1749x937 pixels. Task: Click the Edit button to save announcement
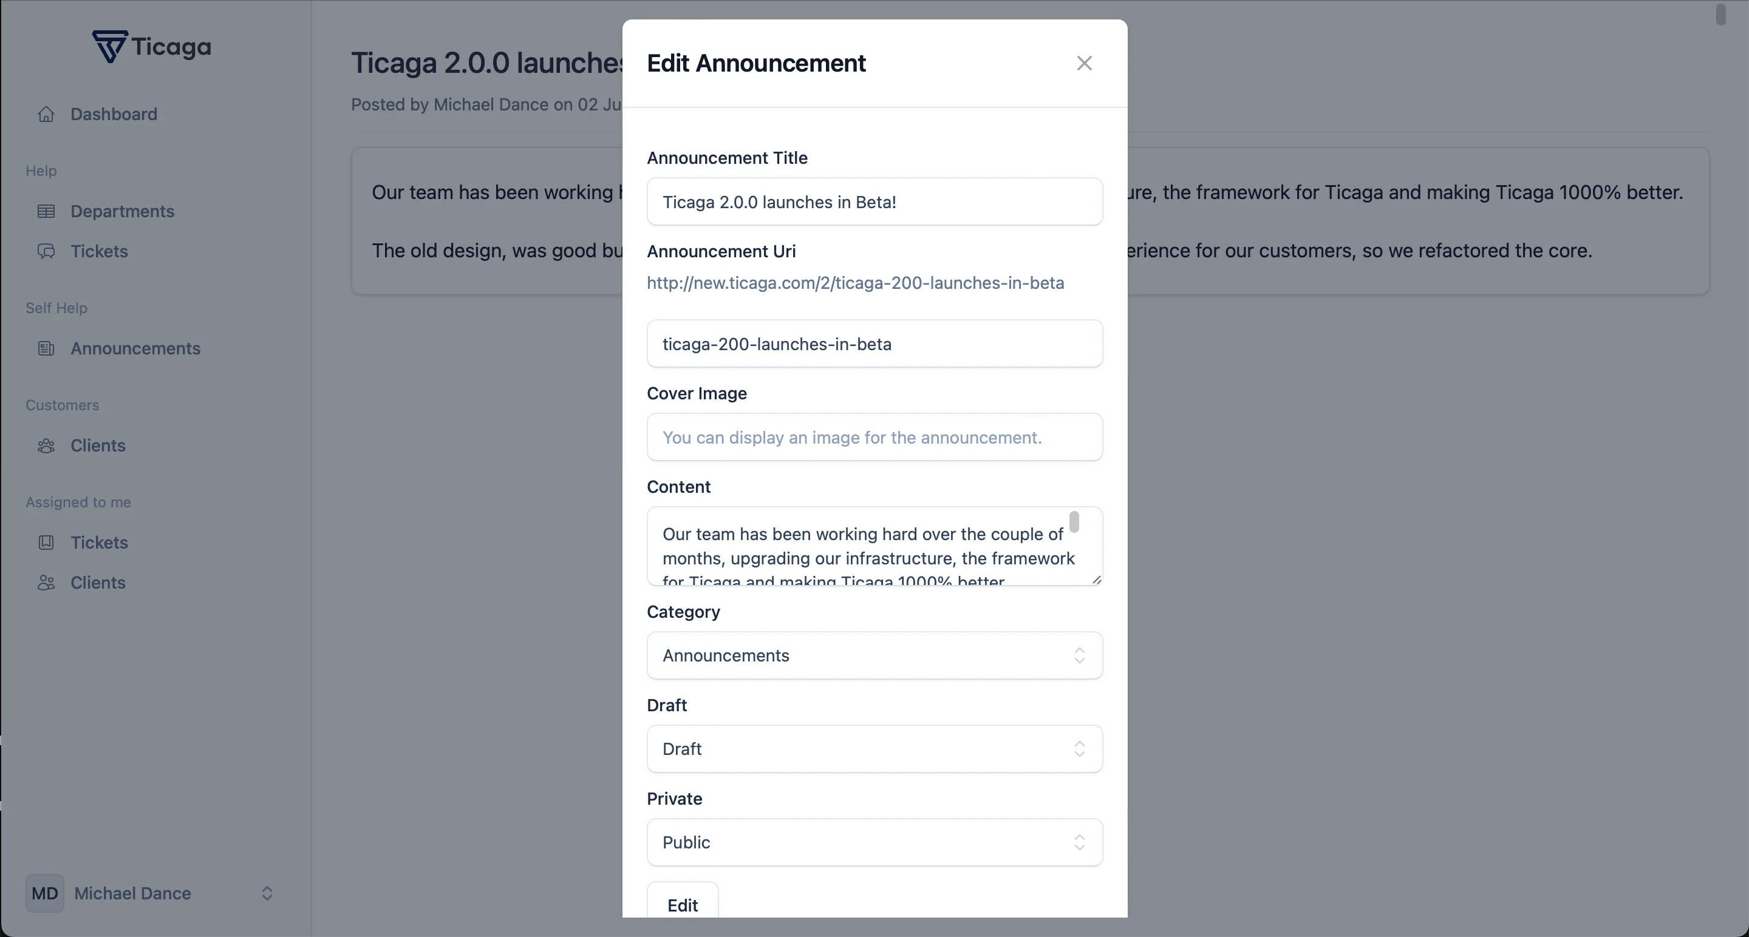point(683,901)
